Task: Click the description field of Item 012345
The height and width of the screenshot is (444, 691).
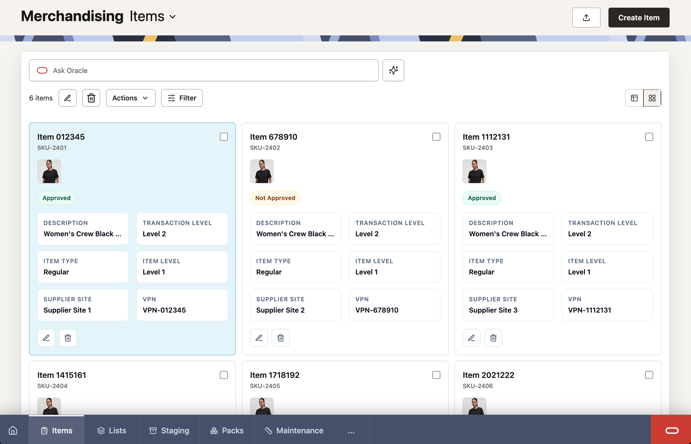Action: click(x=83, y=229)
